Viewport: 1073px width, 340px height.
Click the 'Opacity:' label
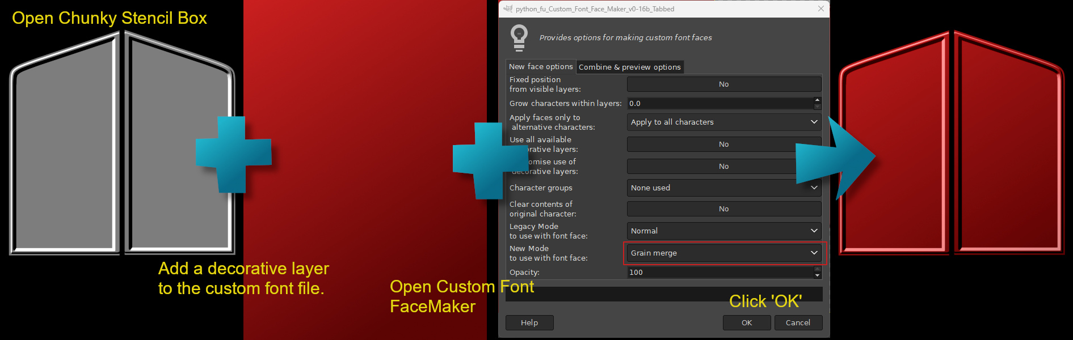524,273
